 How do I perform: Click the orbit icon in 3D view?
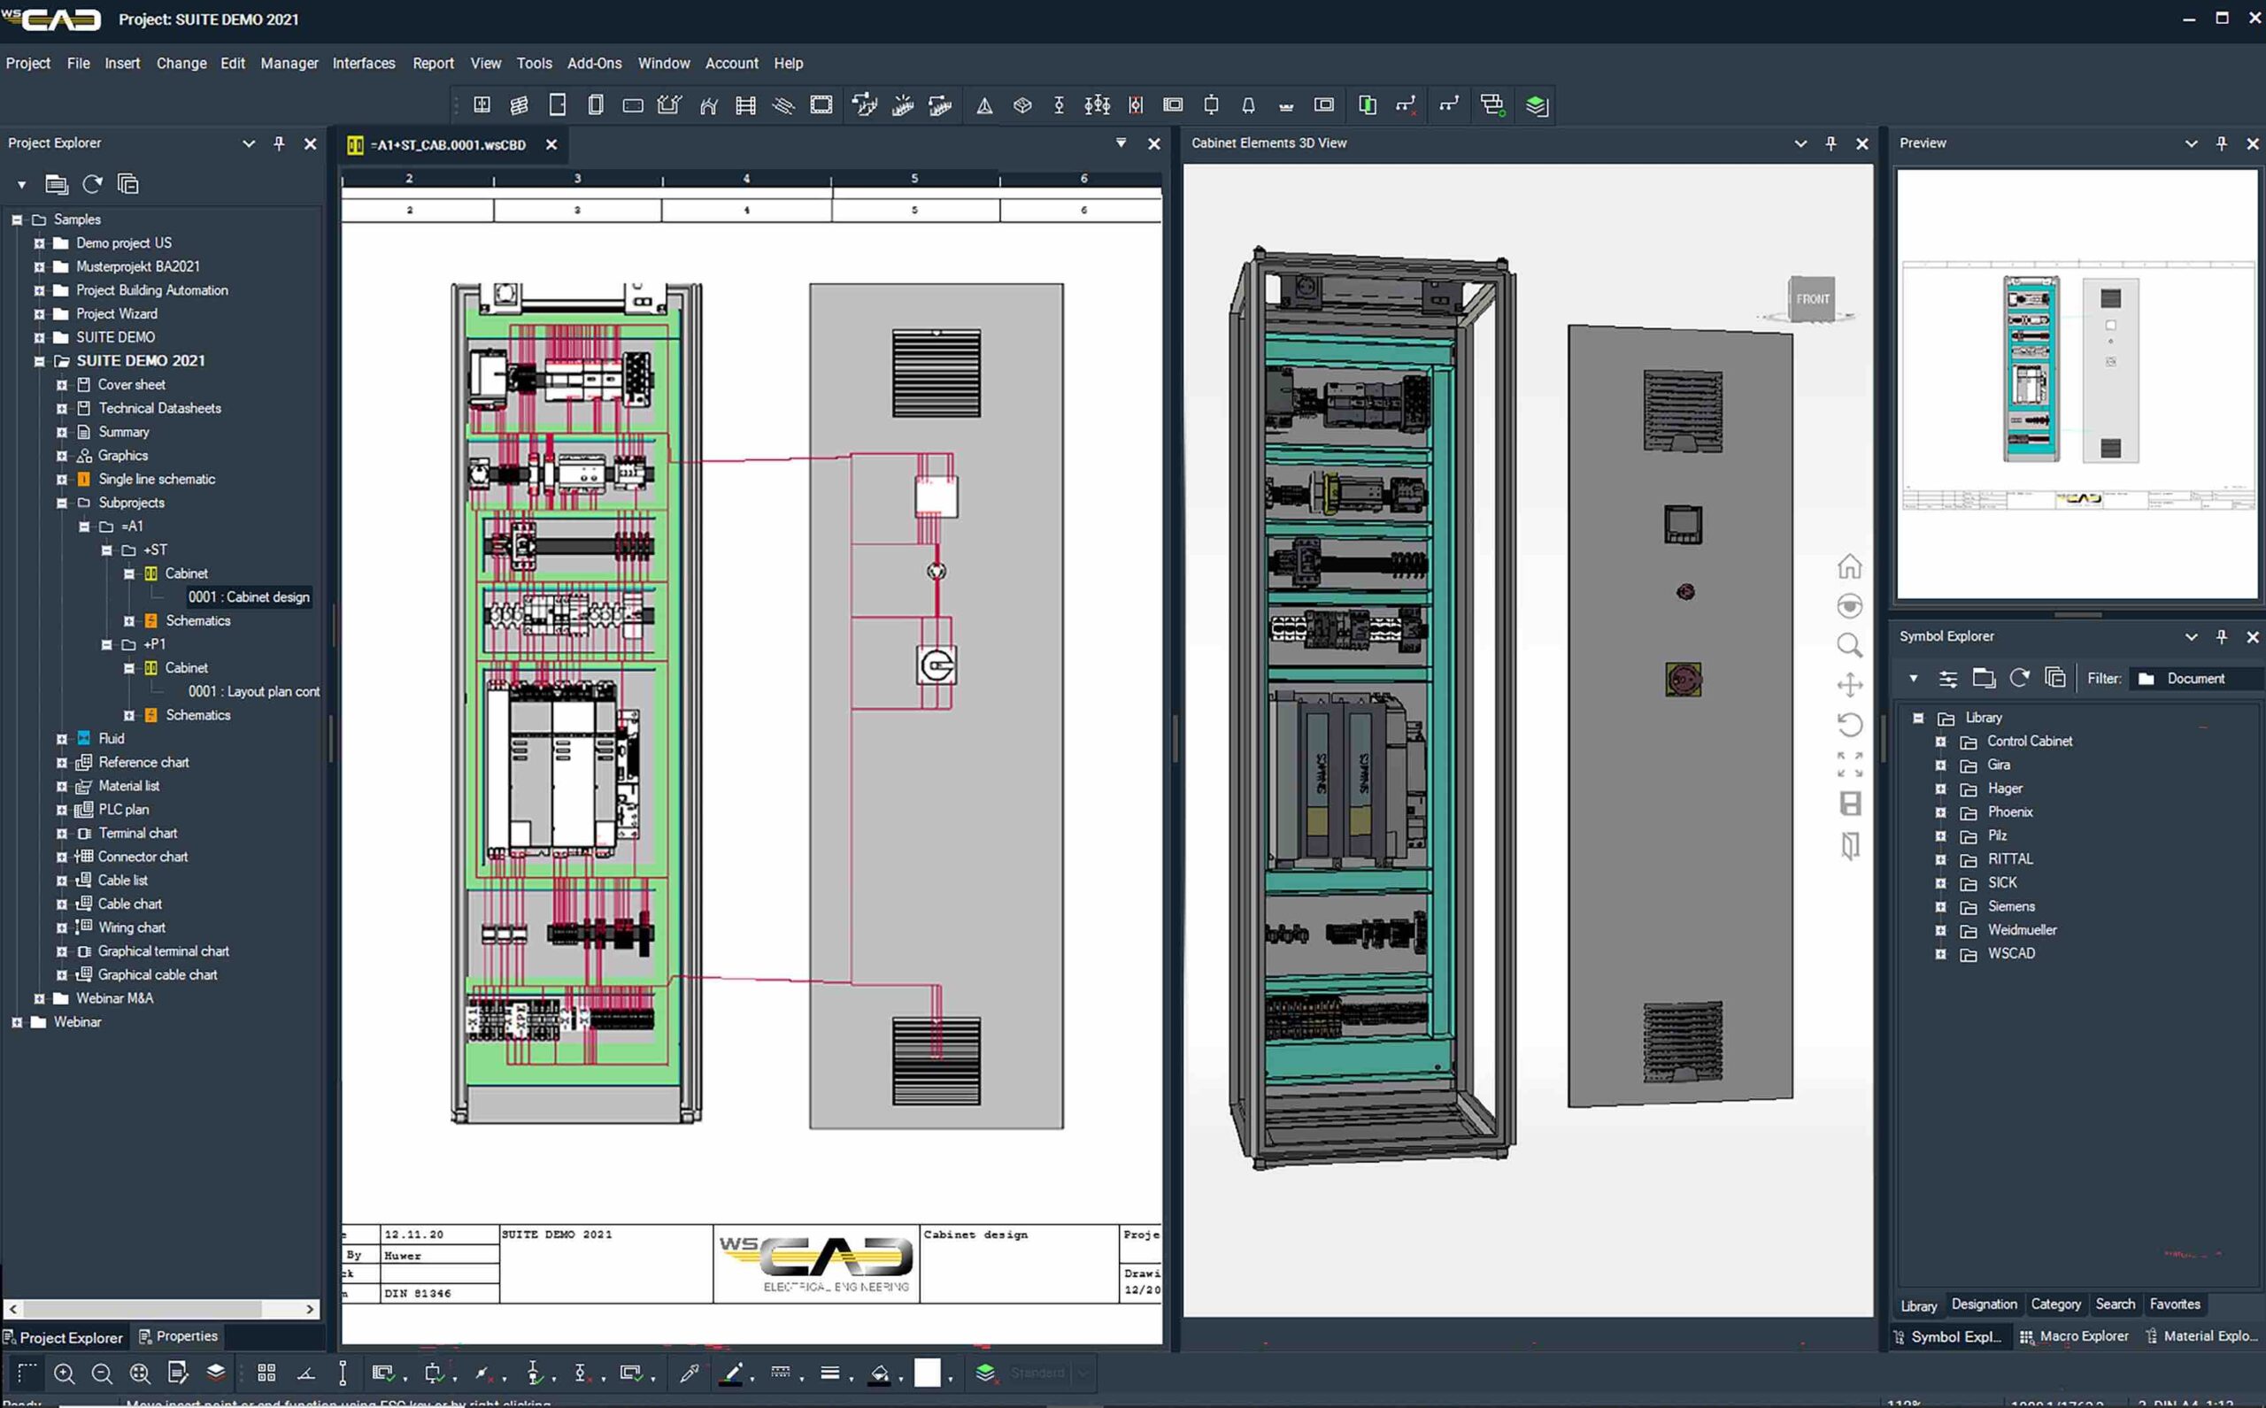(1850, 606)
